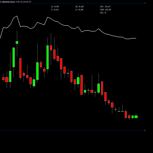
Task: Select the close value C: 0.35
Action: 55,9
